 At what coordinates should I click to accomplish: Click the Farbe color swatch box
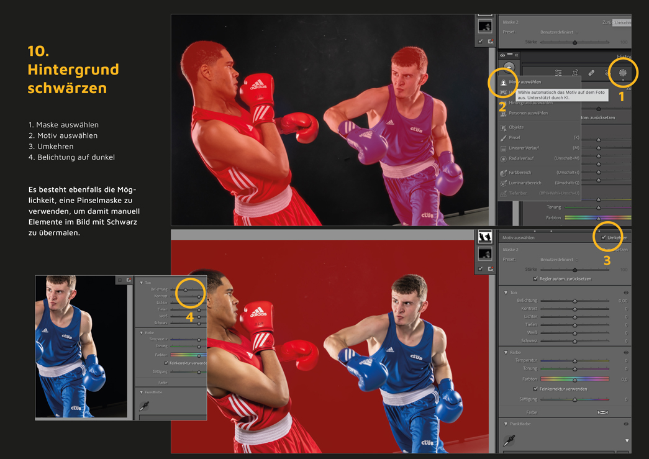pos(602,412)
